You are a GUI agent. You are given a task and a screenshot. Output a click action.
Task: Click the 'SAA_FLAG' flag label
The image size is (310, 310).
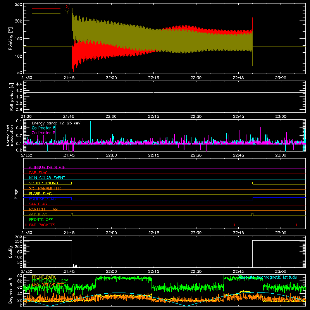click(x=38, y=204)
